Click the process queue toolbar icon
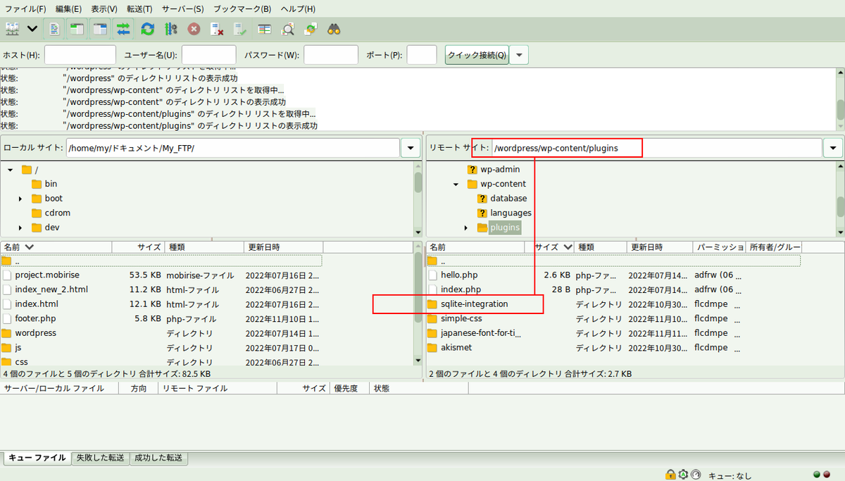The image size is (845, 481). pos(170,29)
